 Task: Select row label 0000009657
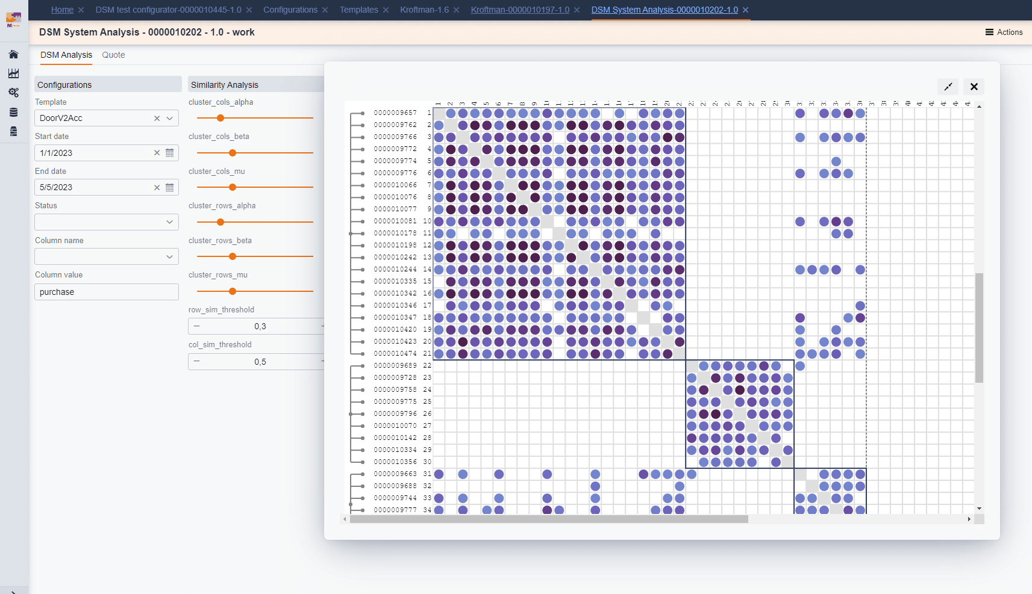[395, 113]
